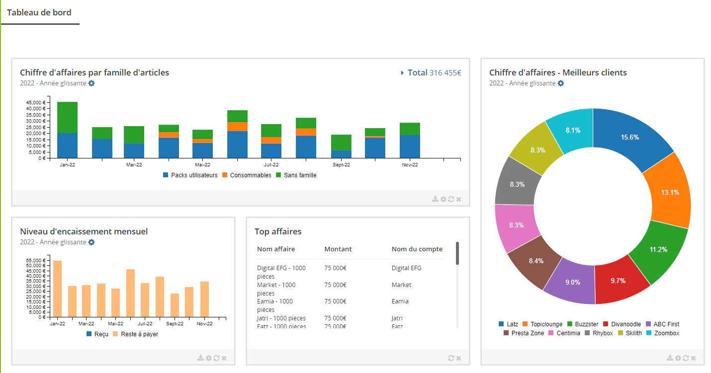711x373 pixels.
Task: Open period gear beside Niveau d'encaissement Année glissante
Action: 91,242
